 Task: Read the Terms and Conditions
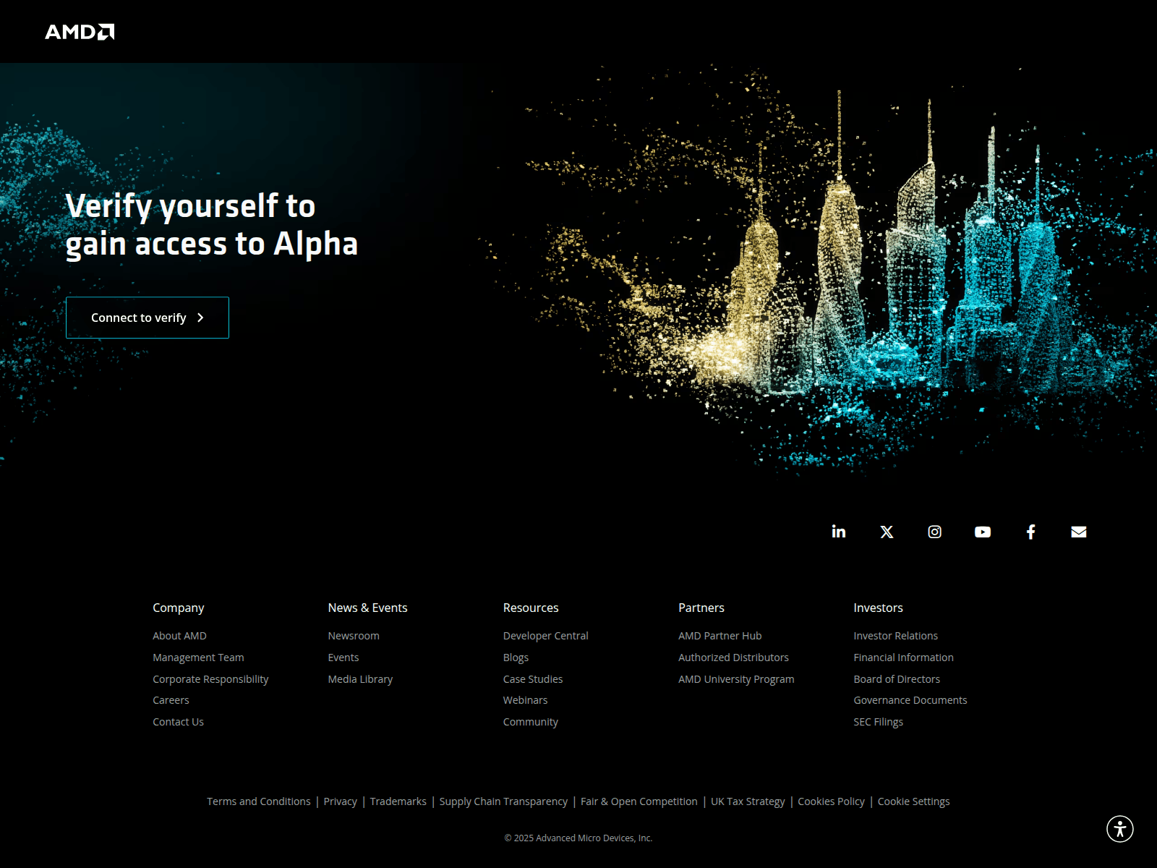tap(259, 801)
